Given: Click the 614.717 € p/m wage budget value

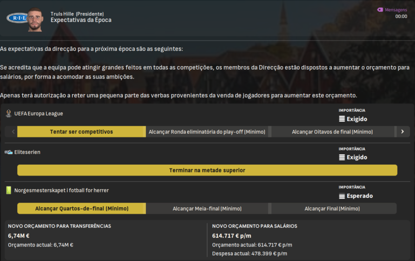Looking at the screenshot, I should click(231, 236).
